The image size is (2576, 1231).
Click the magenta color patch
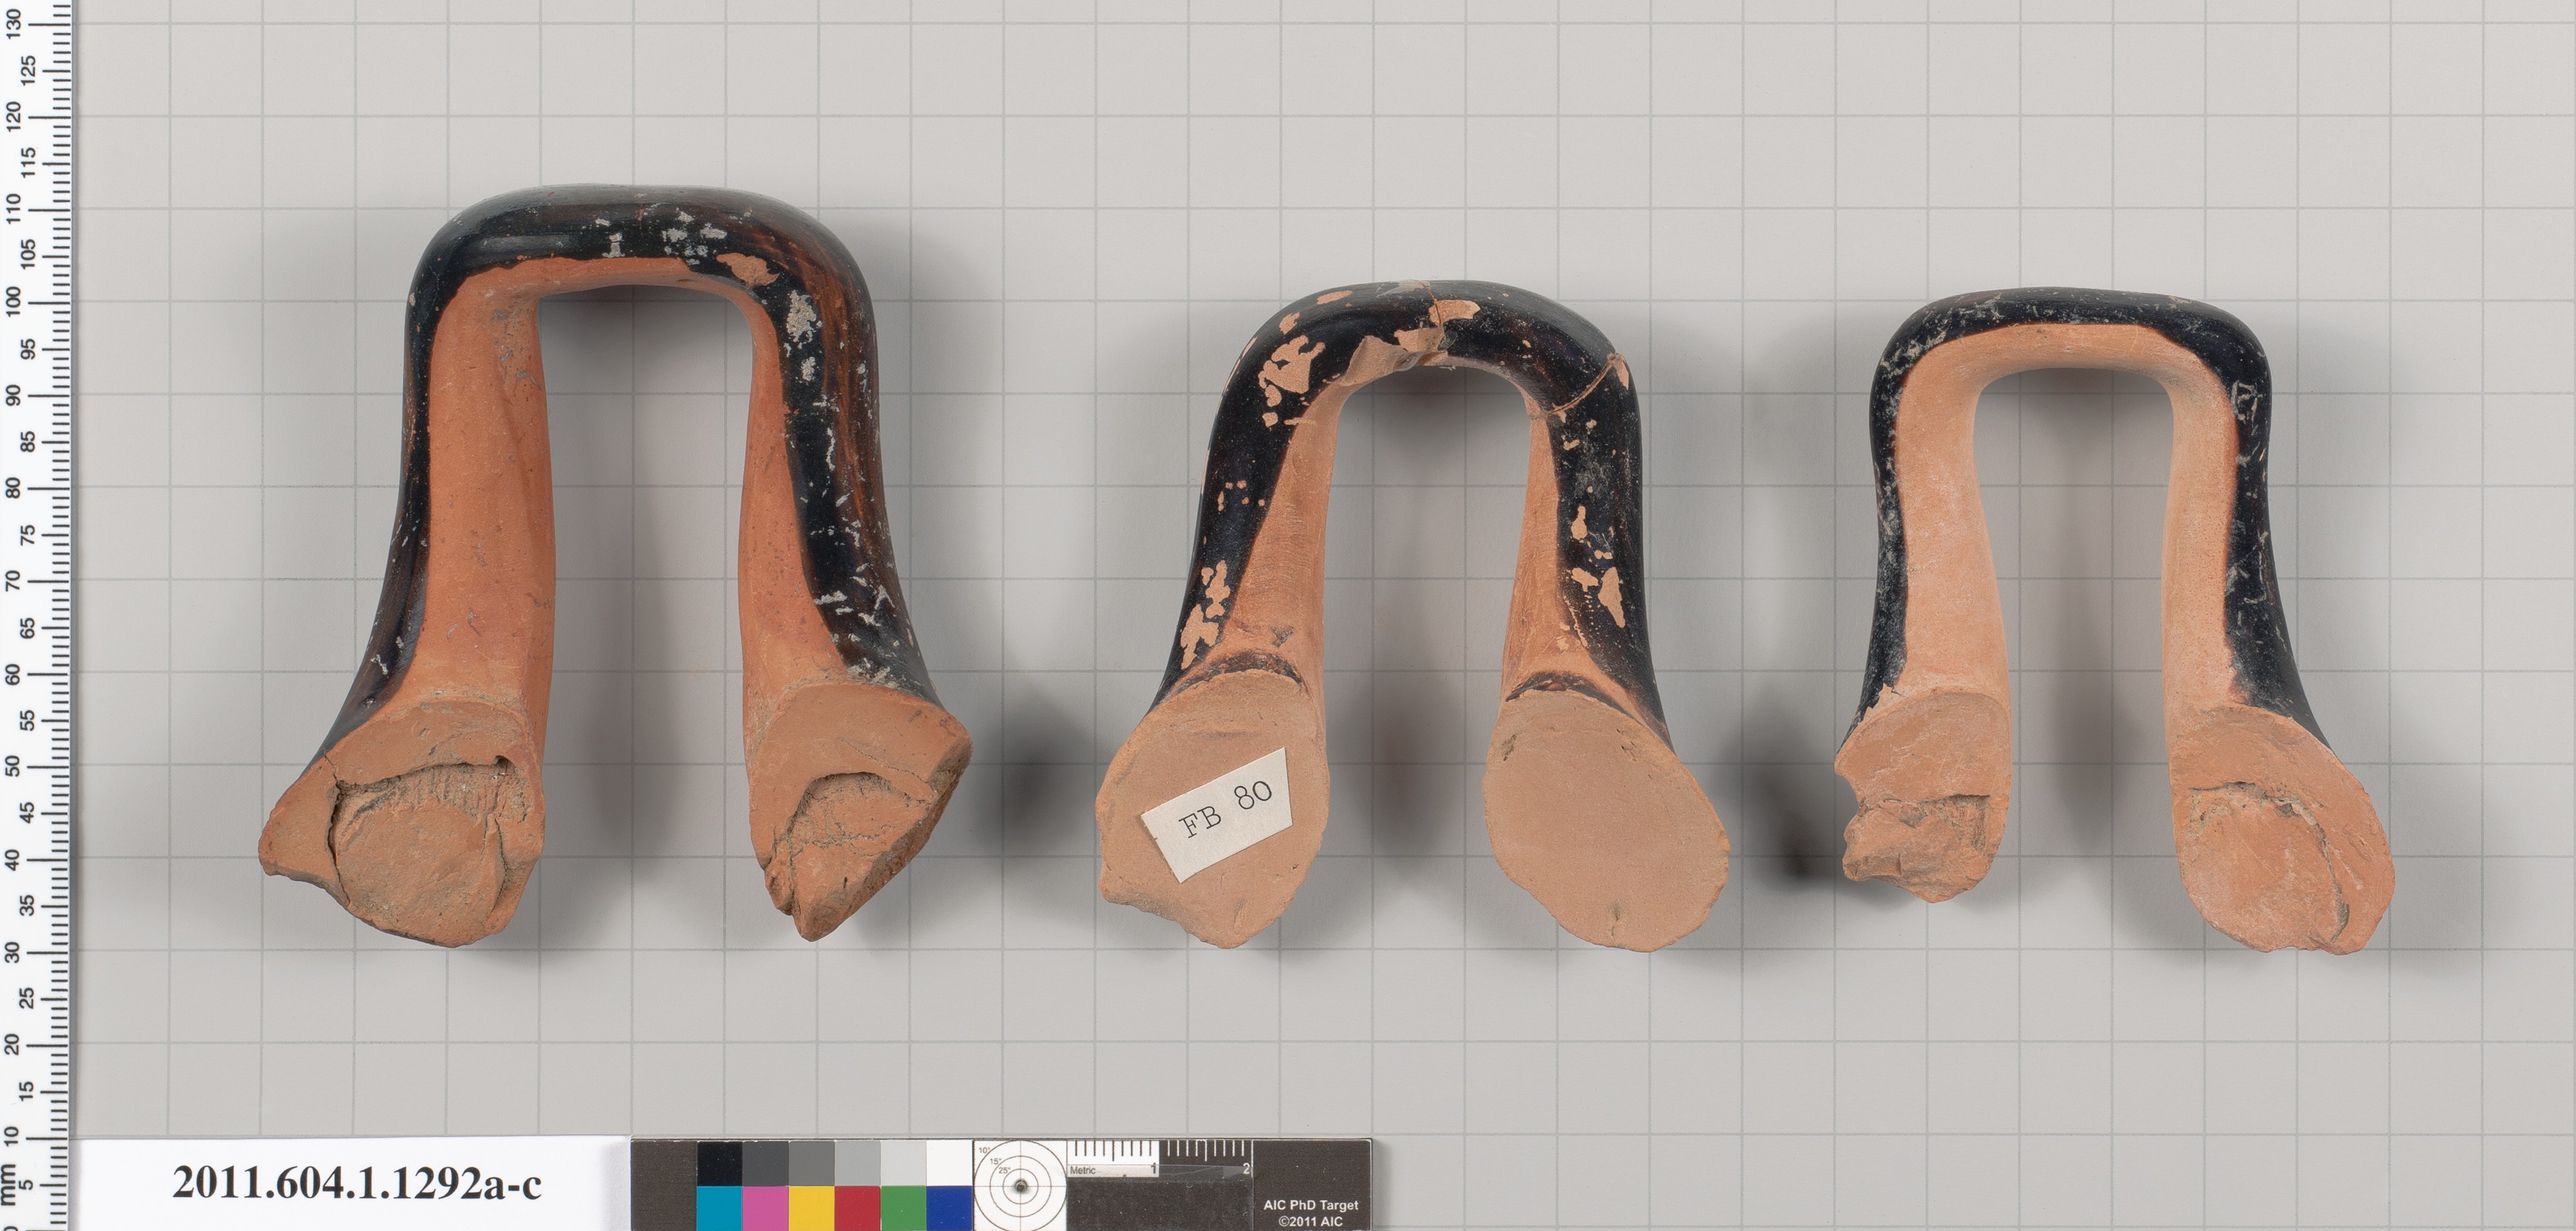pos(765,1208)
